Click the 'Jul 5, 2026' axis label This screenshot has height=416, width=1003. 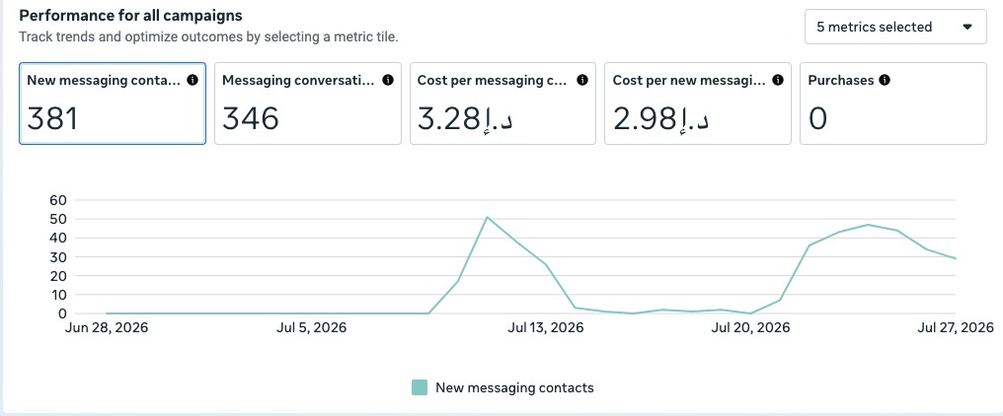pyautogui.click(x=312, y=328)
